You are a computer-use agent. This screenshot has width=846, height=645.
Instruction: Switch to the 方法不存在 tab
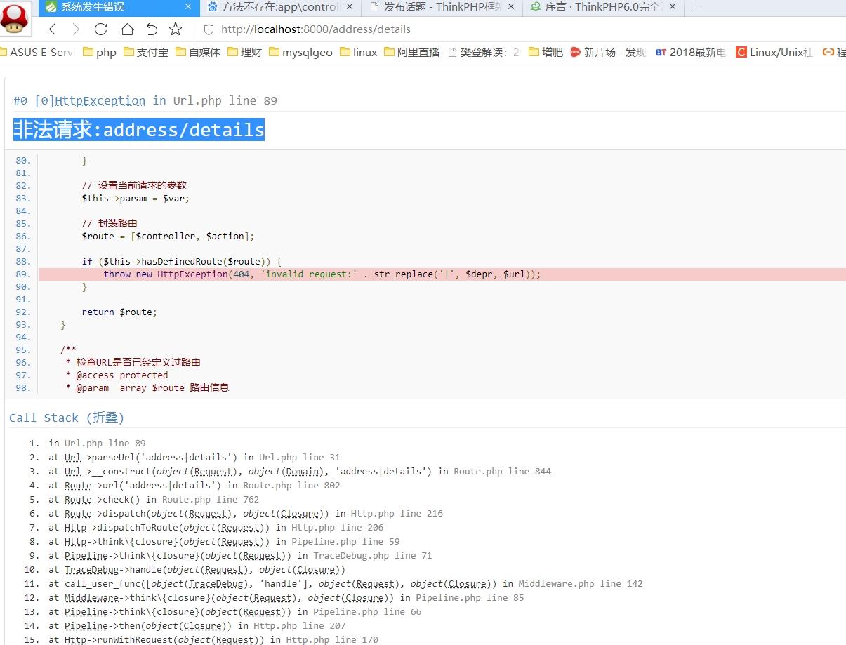point(280,7)
